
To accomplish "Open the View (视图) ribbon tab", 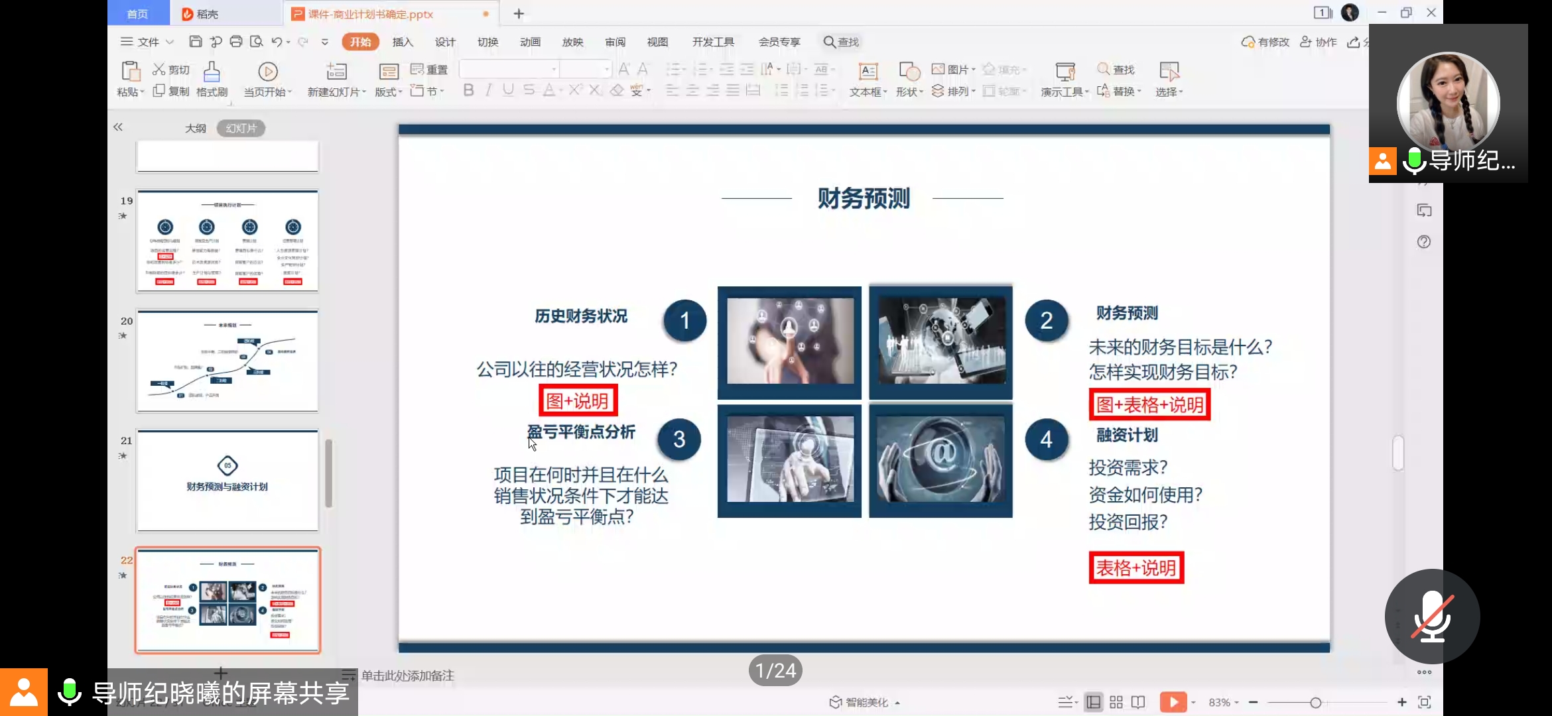I will (657, 42).
